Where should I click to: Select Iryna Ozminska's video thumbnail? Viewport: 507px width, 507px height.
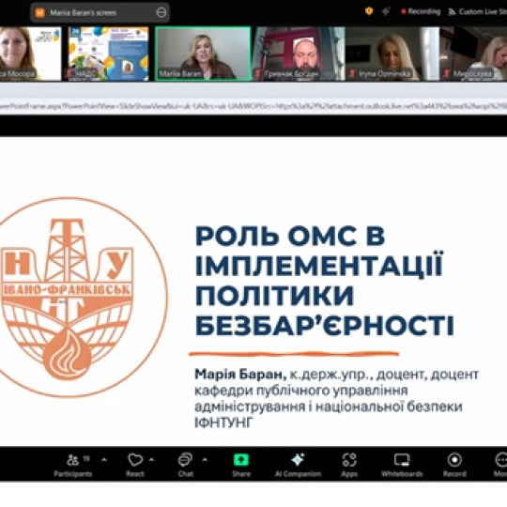392,54
